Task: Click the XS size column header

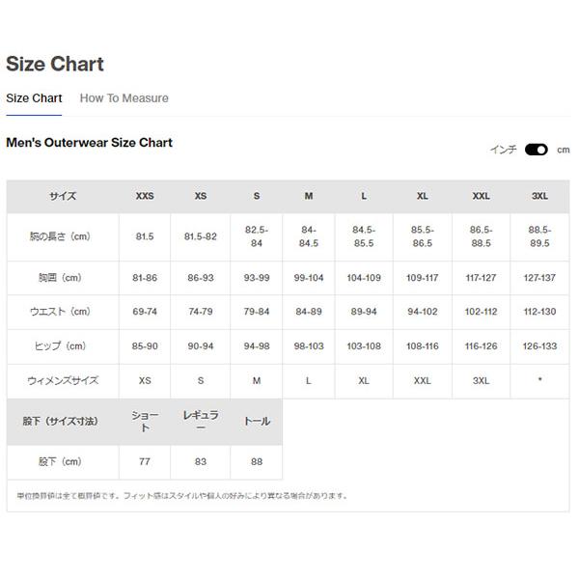Action: (x=200, y=196)
